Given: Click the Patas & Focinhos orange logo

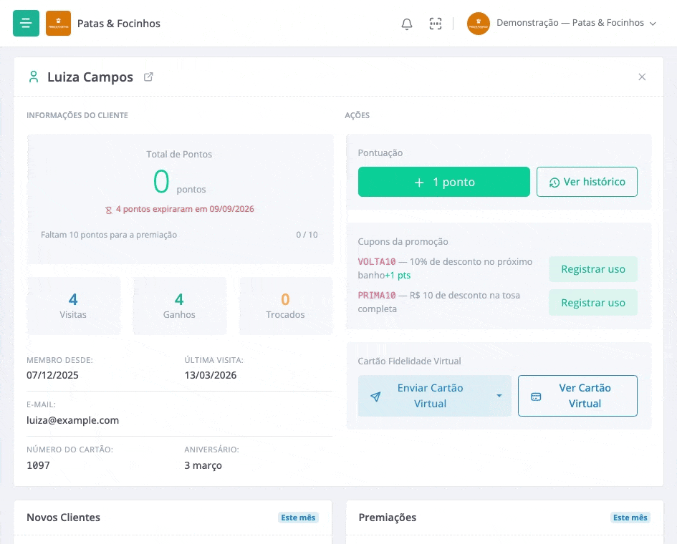Looking at the screenshot, I should [58, 24].
